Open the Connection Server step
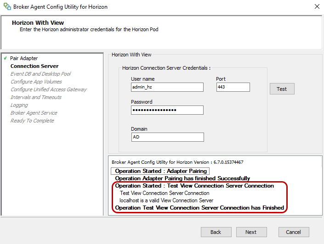Viewport: 324px width, 244px height. pos(34,66)
